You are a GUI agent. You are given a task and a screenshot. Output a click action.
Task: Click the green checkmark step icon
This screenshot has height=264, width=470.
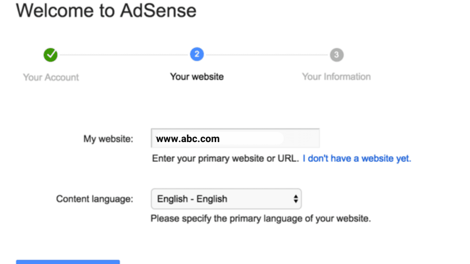click(50, 55)
